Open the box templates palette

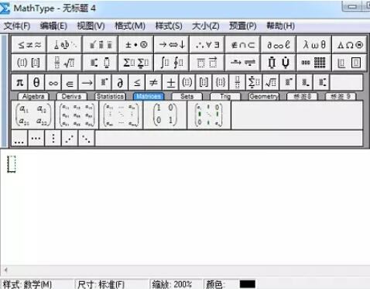click(x=349, y=63)
